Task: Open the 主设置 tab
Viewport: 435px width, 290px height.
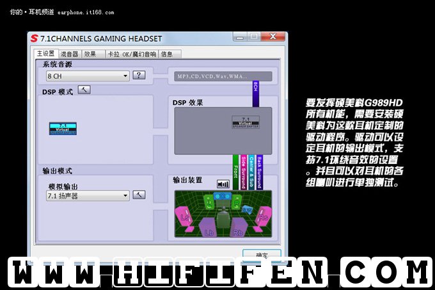Action: coord(46,53)
